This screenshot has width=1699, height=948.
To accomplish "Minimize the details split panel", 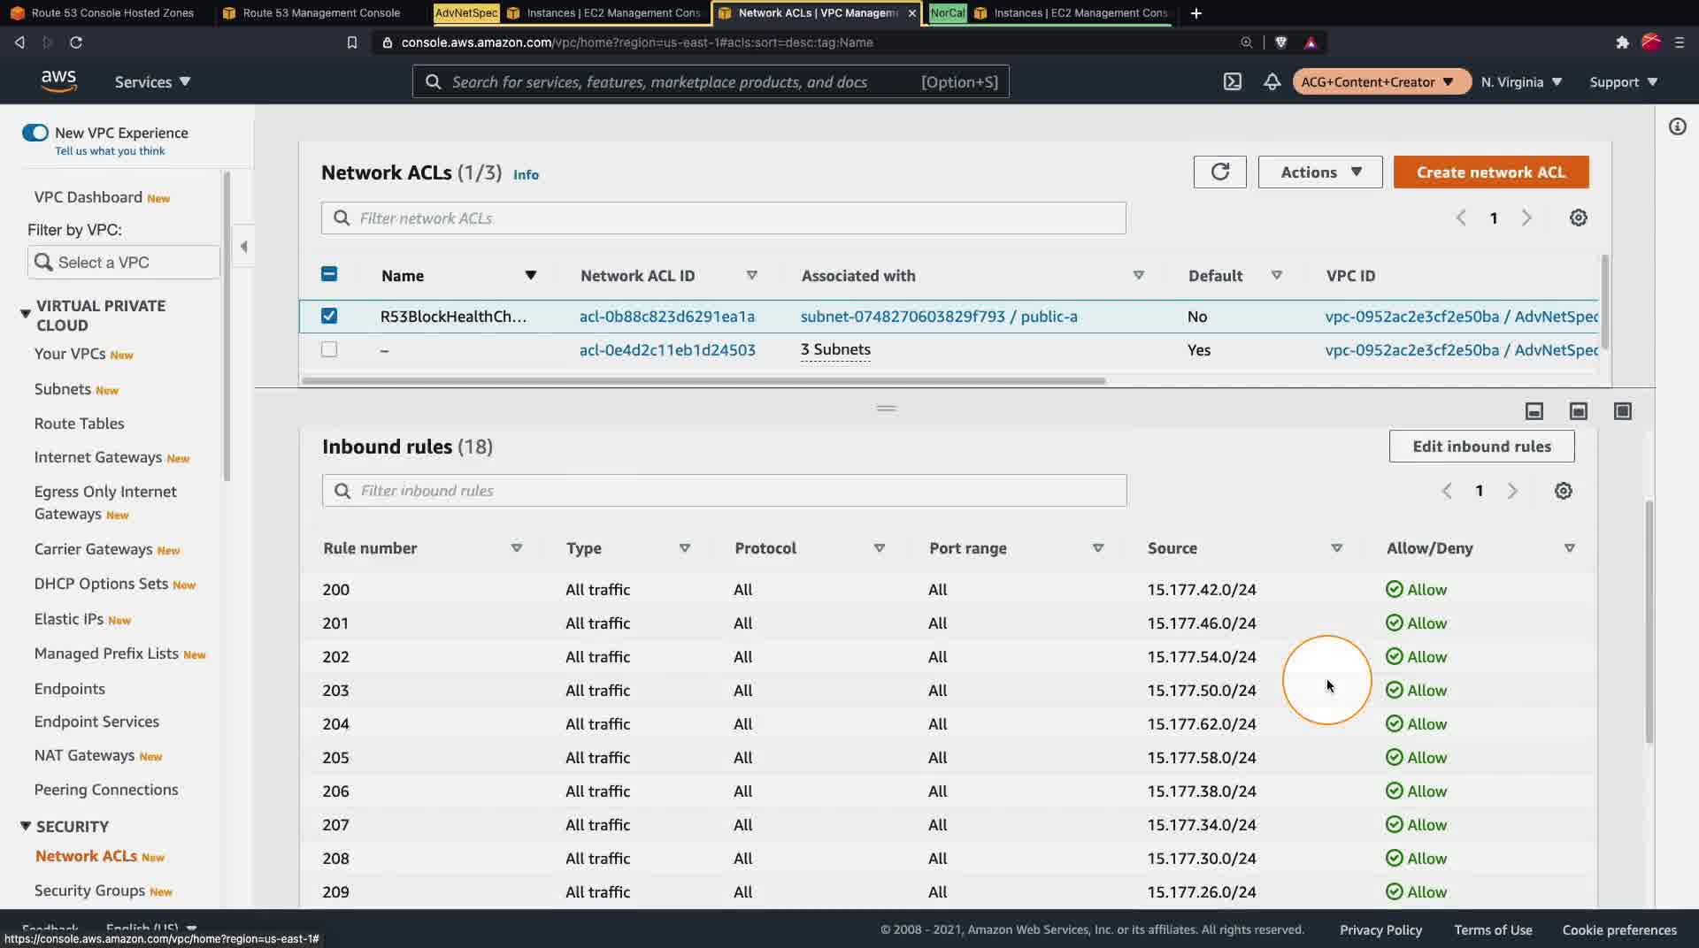I will pyautogui.click(x=1534, y=411).
